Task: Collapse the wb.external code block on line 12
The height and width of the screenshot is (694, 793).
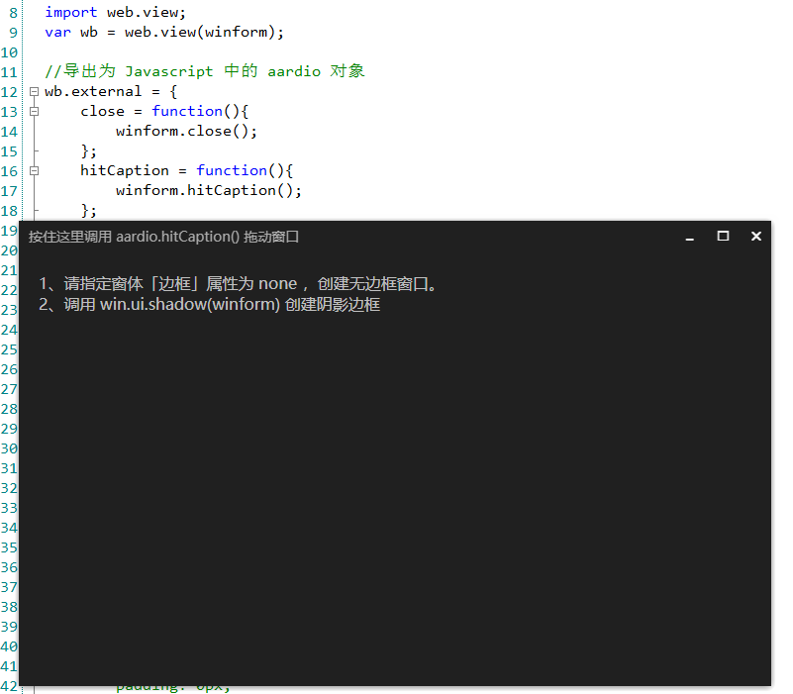Action: tap(33, 91)
